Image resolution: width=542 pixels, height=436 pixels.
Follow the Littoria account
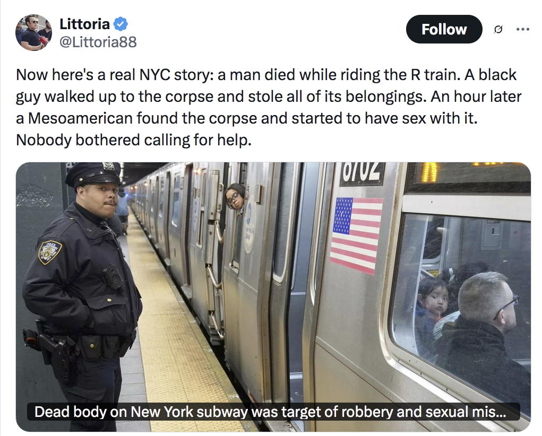coord(444,29)
